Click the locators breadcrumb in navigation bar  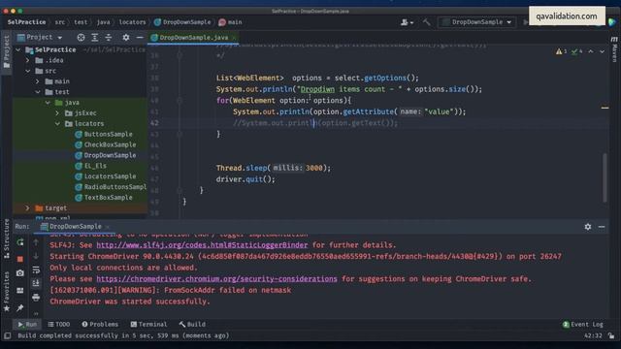[x=132, y=22]
